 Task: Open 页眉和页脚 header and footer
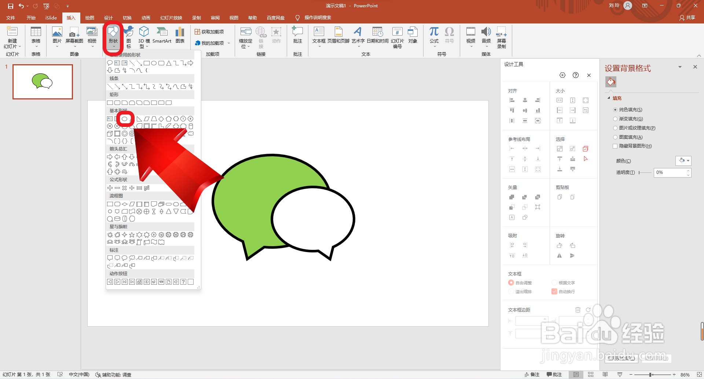pos(338,35)
